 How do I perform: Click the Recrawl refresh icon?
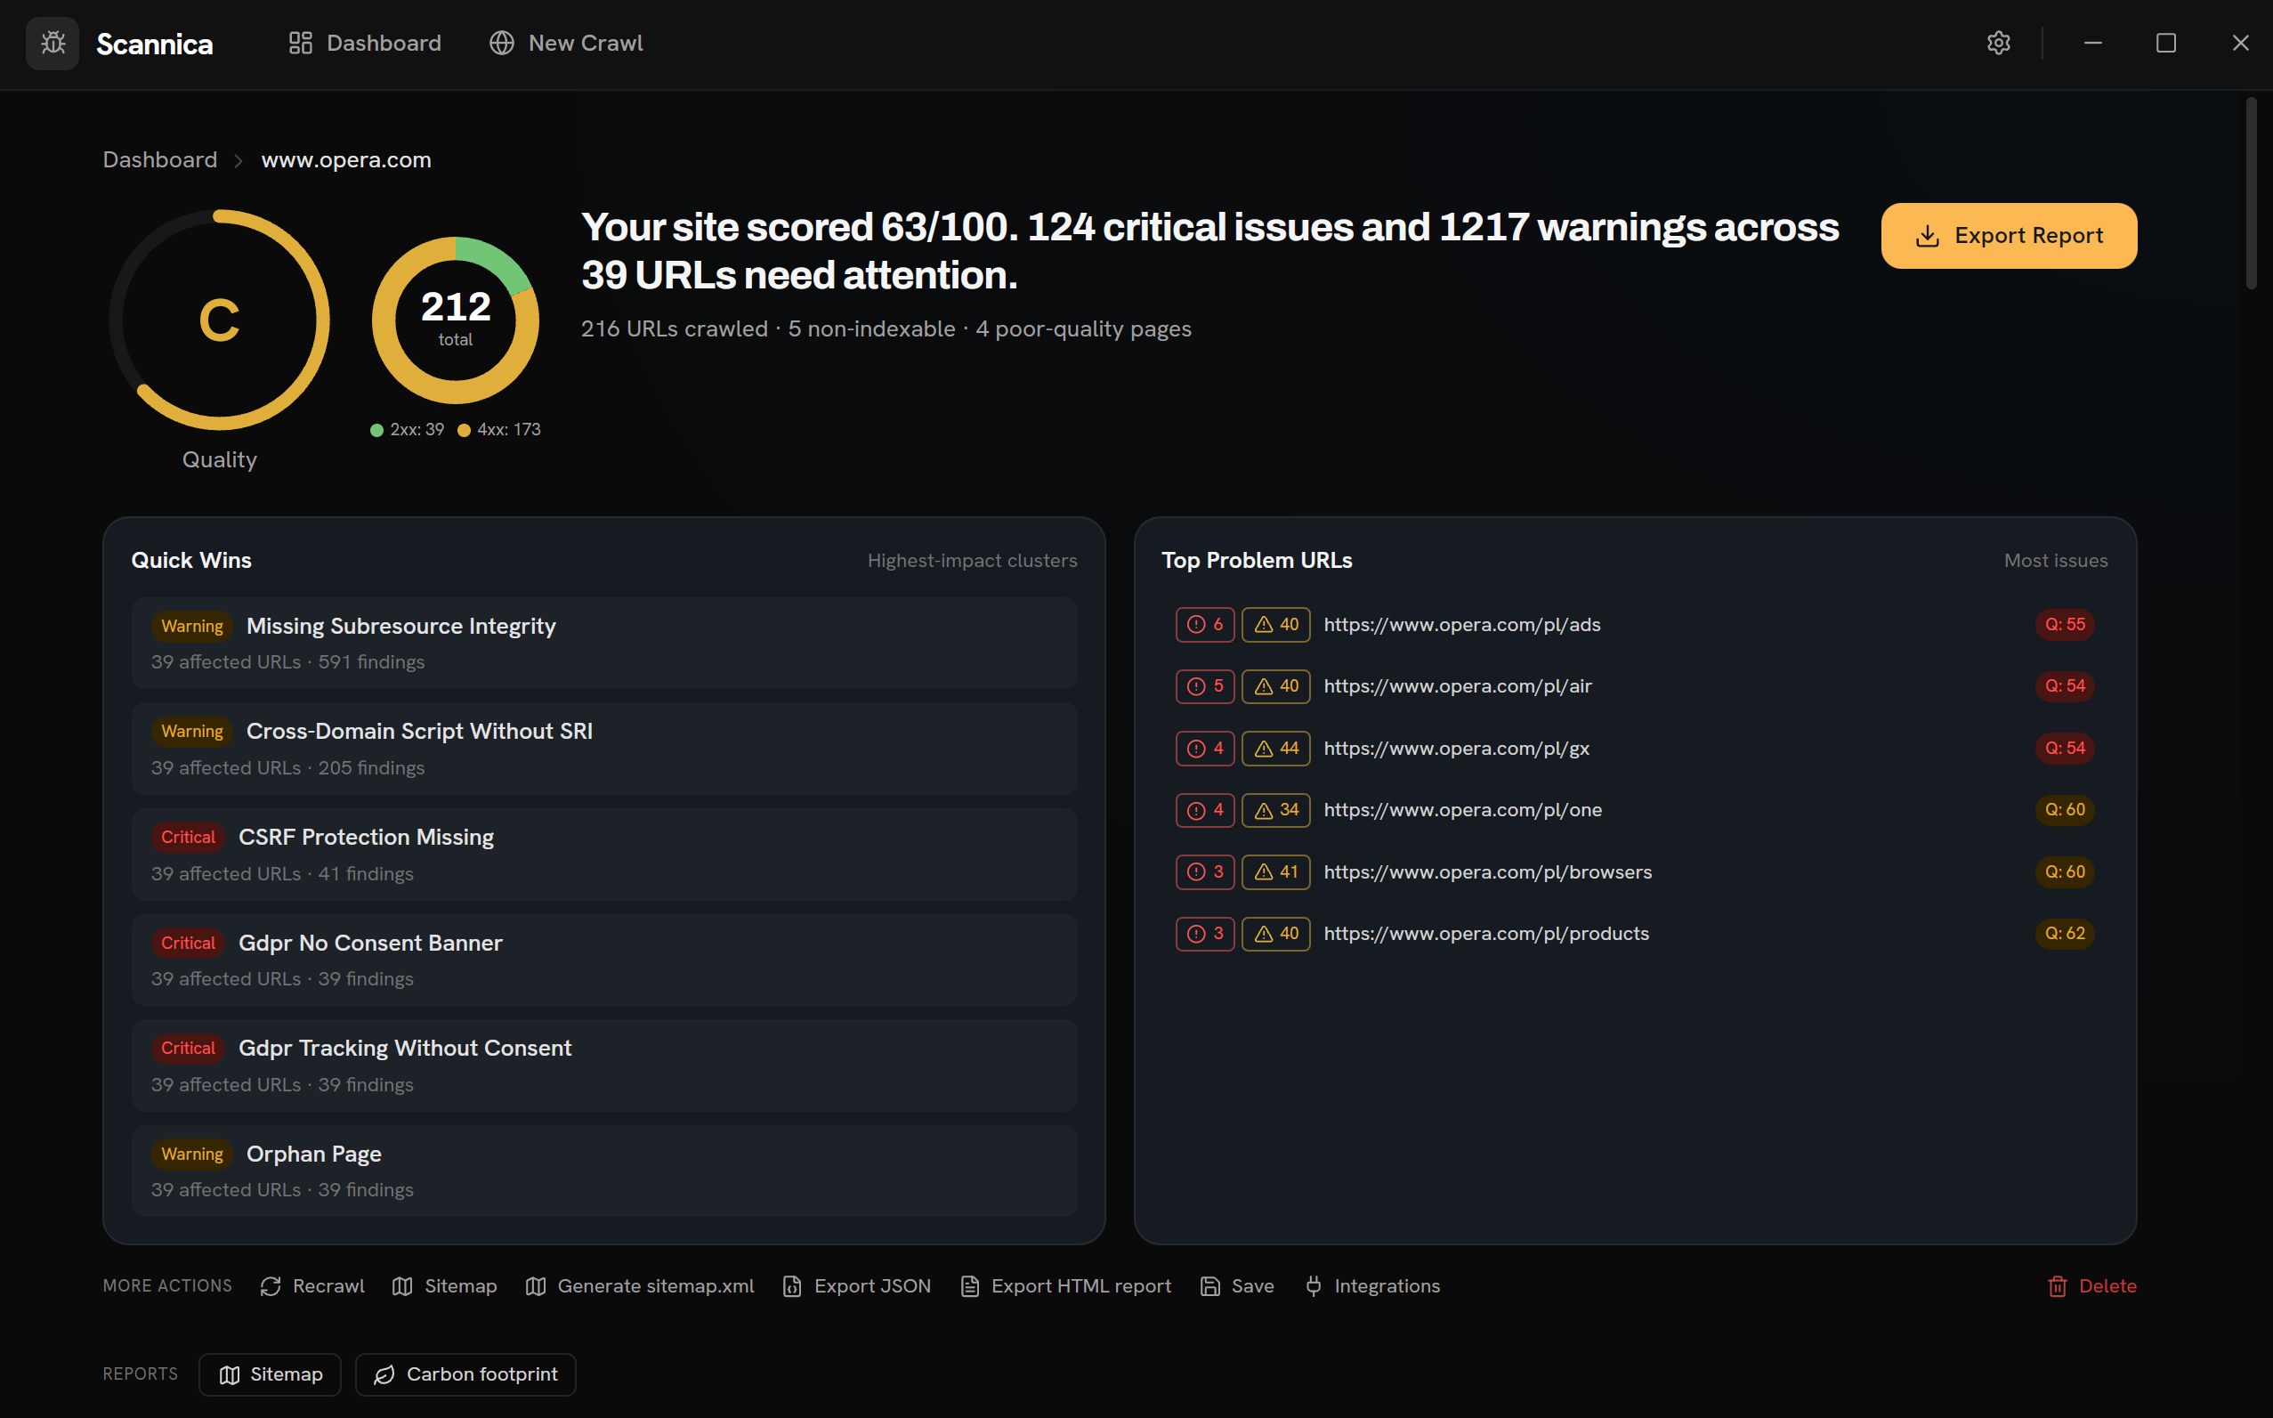(271, 1285)
